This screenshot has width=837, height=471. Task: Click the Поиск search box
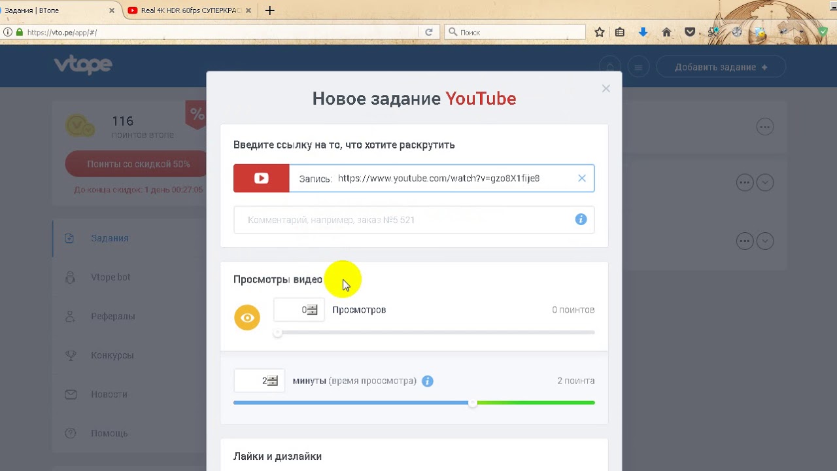point(515,32)
